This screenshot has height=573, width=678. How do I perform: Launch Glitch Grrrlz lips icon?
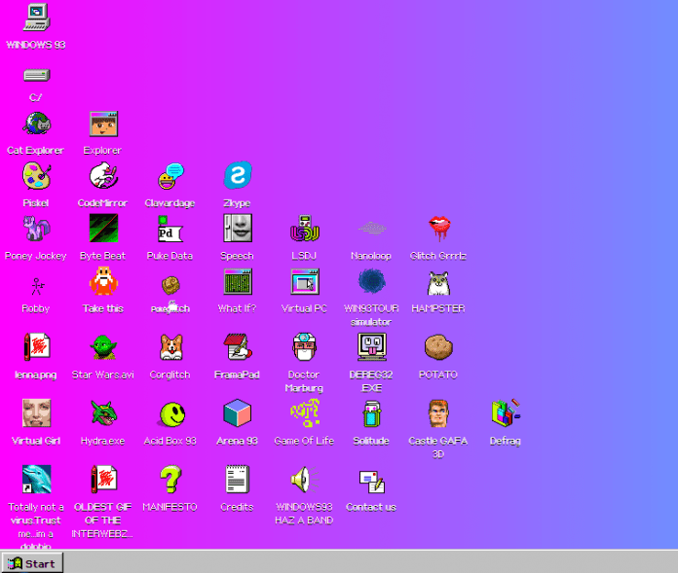pyautogui.click(x=439, y=229)
